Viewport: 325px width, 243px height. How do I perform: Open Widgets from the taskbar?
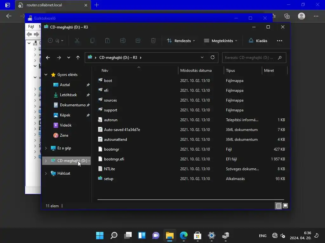tap(142, 235)
